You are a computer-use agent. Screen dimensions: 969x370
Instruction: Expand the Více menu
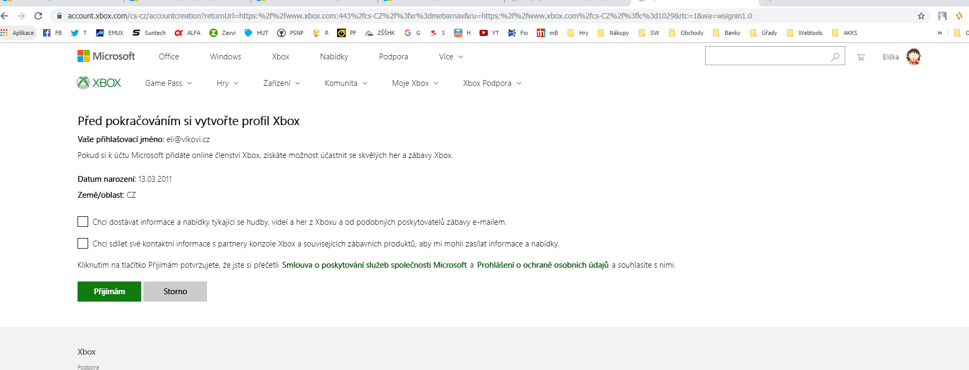(451, 57)
